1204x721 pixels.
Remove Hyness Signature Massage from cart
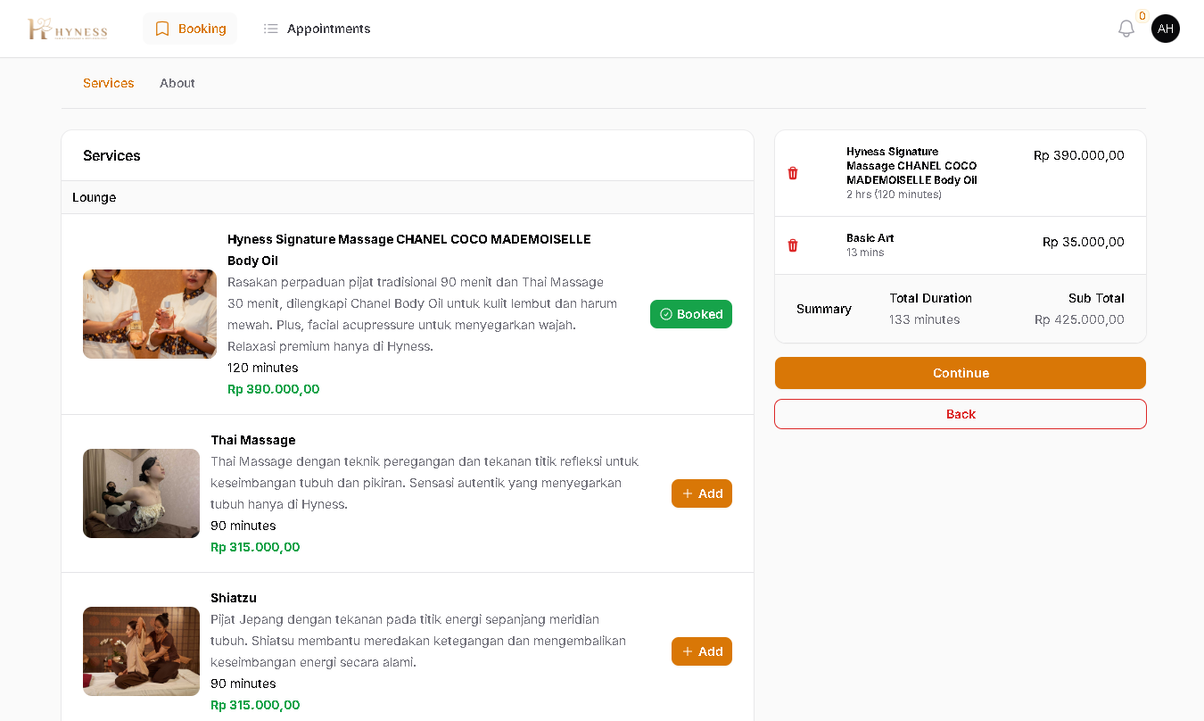point(793,173)
